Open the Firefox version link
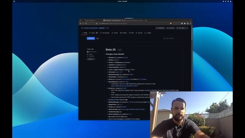Viewport: 245px width, 138px height. (x=124, y=107)
